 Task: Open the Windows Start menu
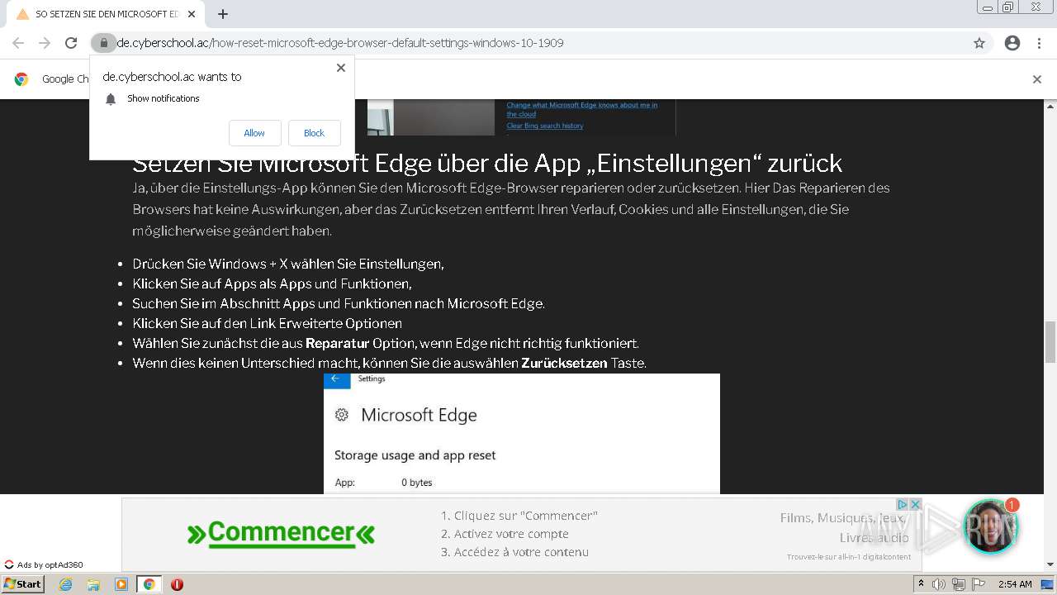pos(22,584)
